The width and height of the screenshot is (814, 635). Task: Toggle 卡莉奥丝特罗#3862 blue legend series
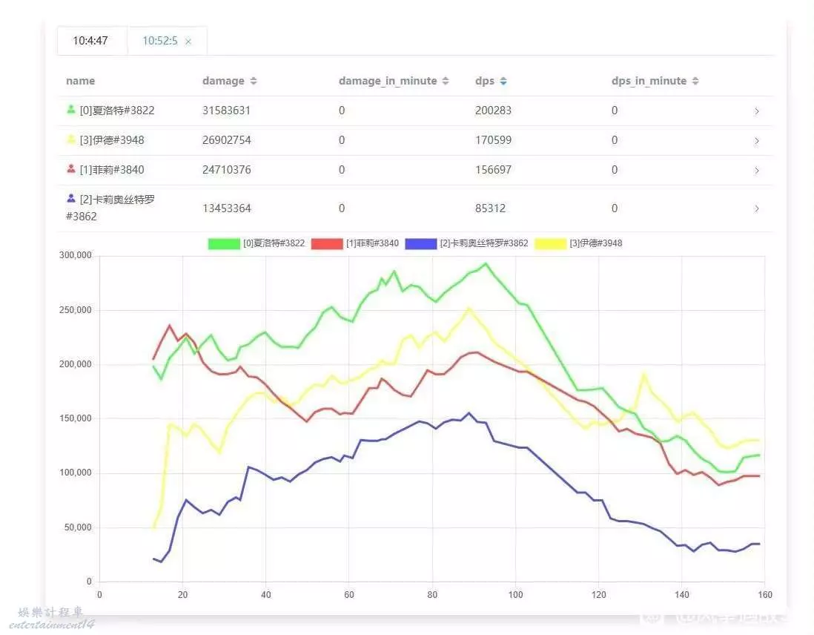[x=420, y=243]
